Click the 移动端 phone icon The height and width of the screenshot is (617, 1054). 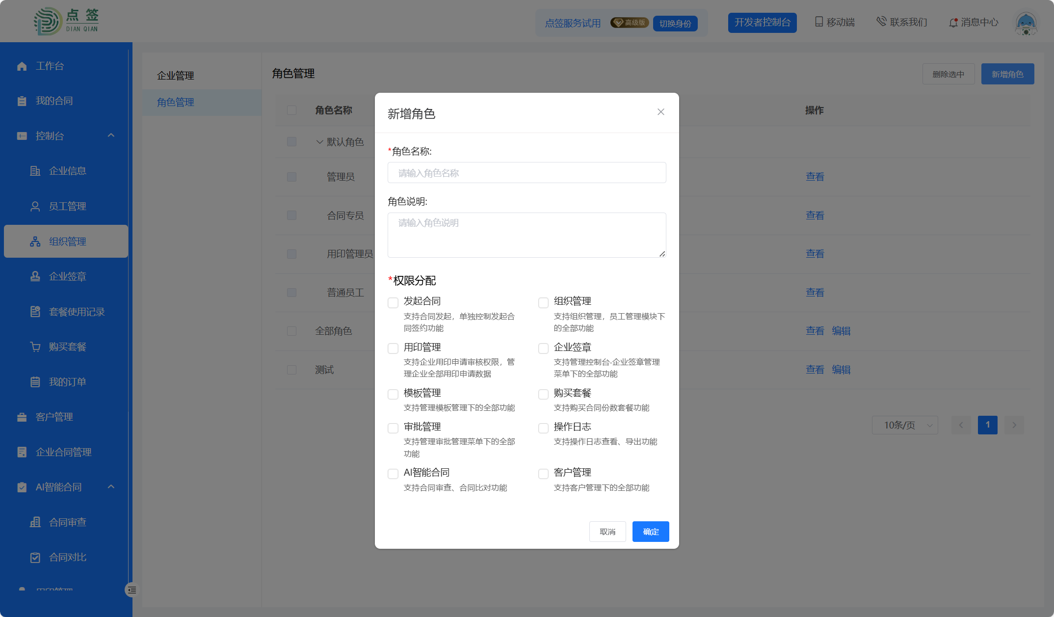pyautogui.click(x=819, y=22)
